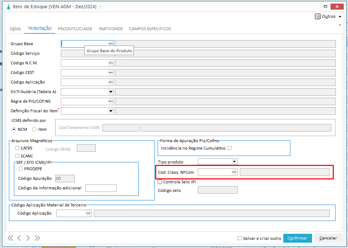Go to last record with double-right arrows
Viewport: 348px width, 248px height.
click(x=37, y=238)
